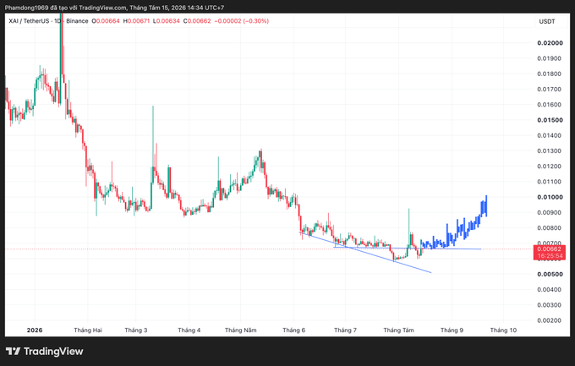Click the Tháng 7 time axis label

[345, 330]
